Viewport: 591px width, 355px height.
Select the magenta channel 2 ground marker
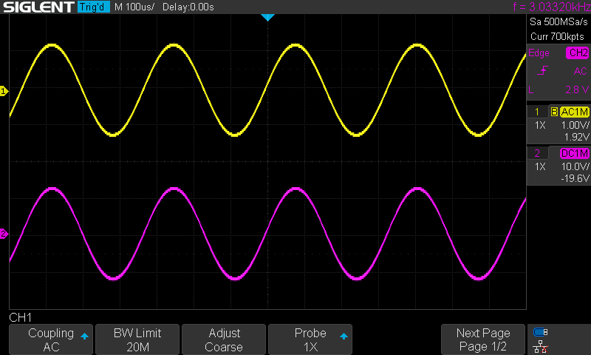pyautogui.click(x=4, y=234)
